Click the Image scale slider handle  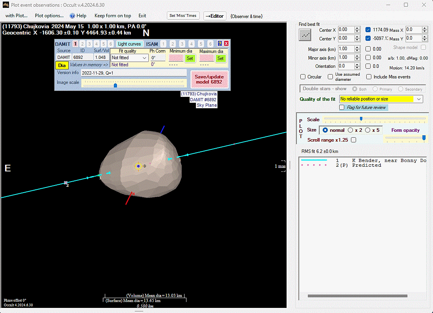[115, 85]
